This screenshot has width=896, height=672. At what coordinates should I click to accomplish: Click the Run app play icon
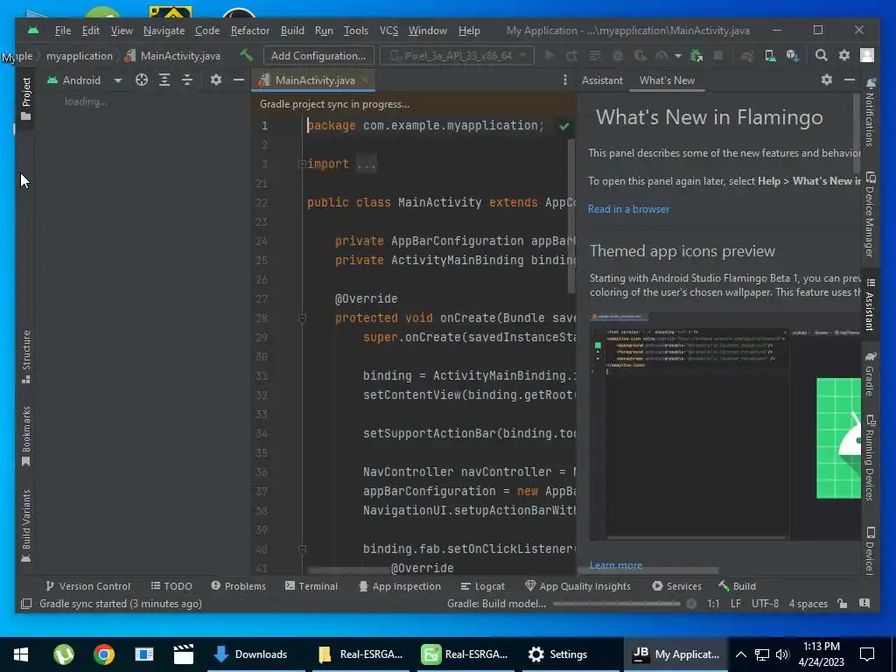coord(549,55)
